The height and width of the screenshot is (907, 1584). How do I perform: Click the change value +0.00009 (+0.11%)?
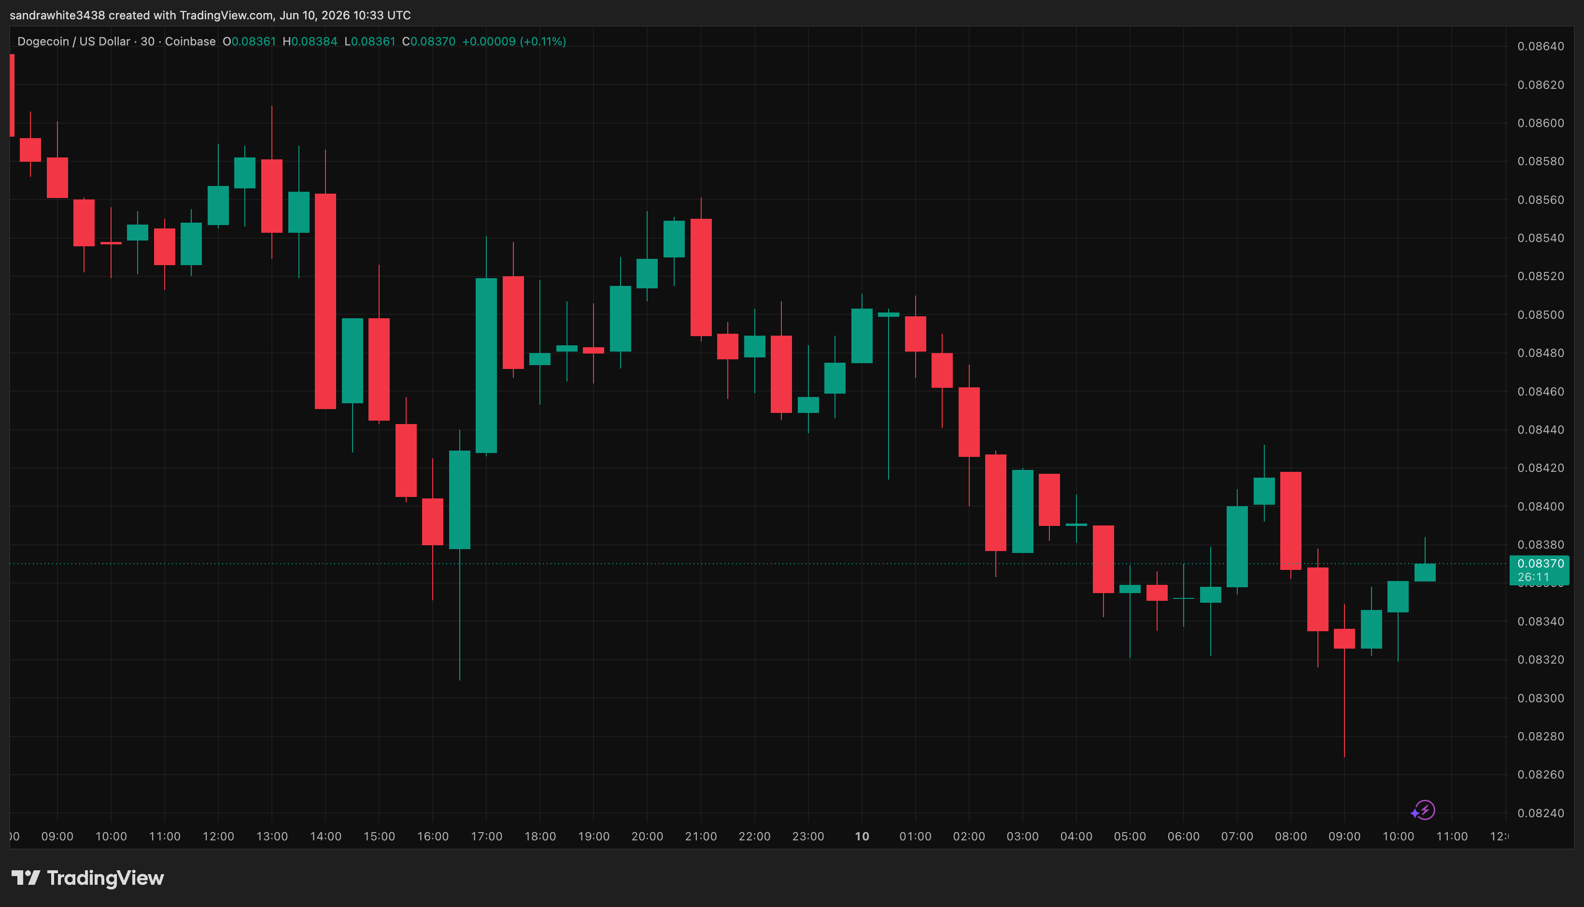click(x=514, y=42)
